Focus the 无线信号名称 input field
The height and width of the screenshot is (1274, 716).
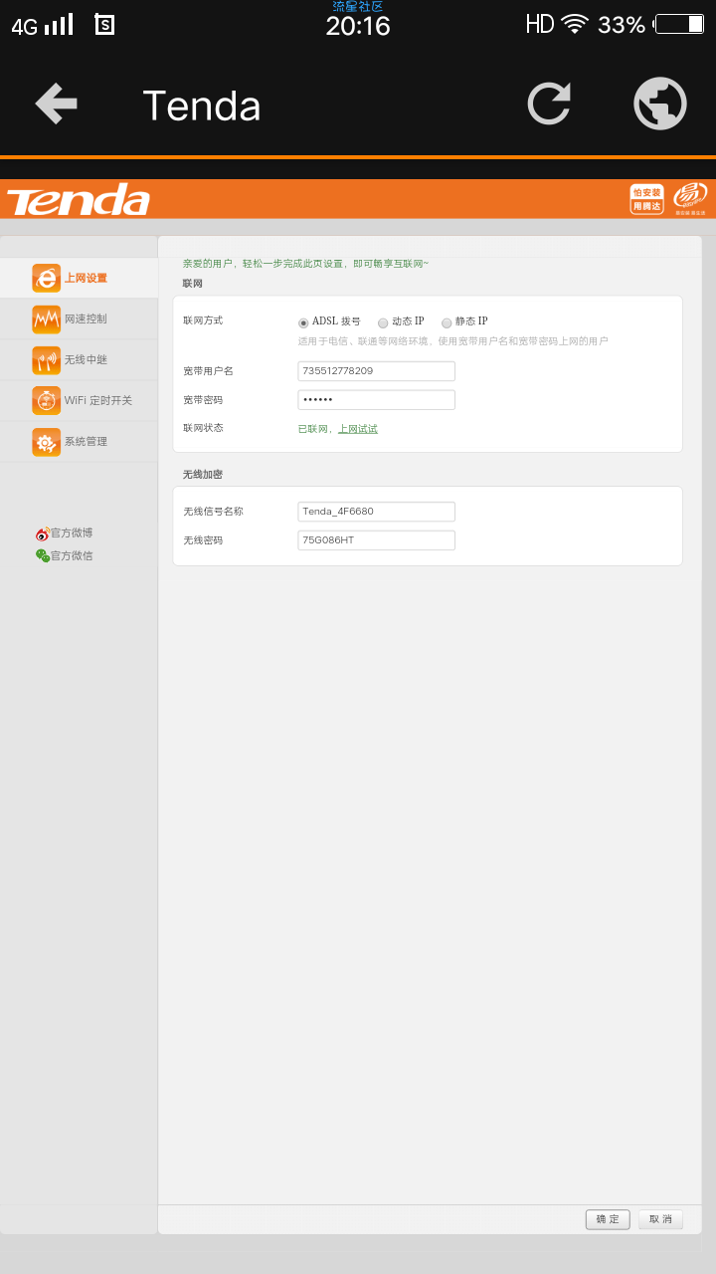(x=377, y=512)
